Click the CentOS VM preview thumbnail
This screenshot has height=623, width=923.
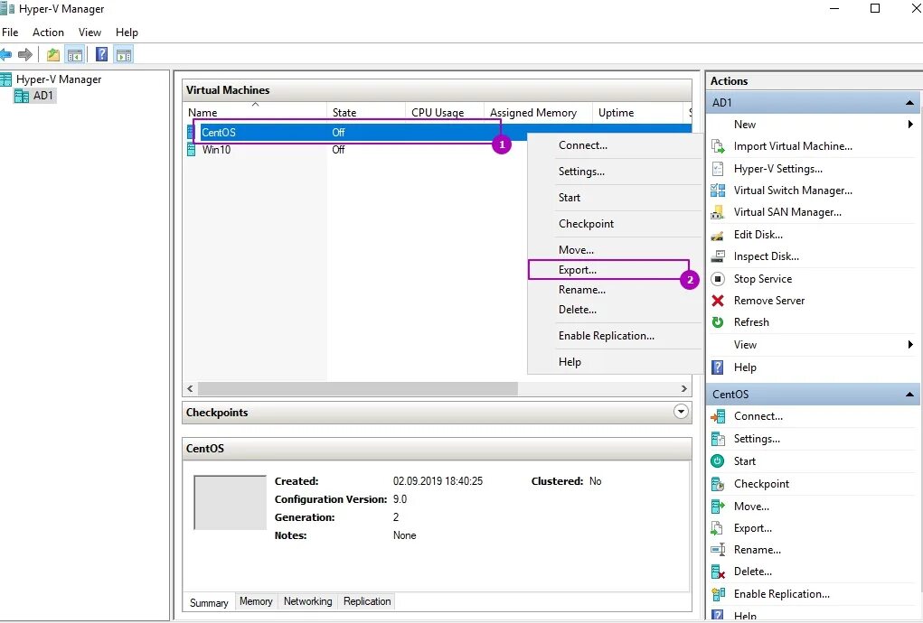click(231, 503)
